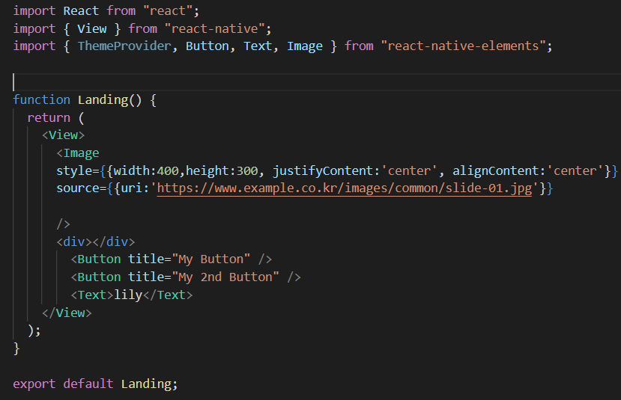Click "justifyContent" style property
This screenshot has height=400, width=621.
point(323,171)
